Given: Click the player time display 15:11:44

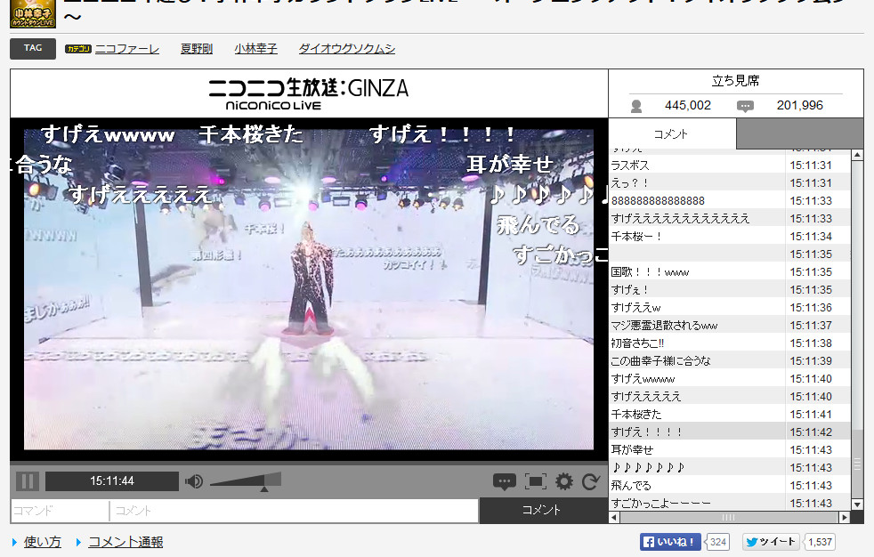Looking at the screenshot, I should tap(112, 481).
